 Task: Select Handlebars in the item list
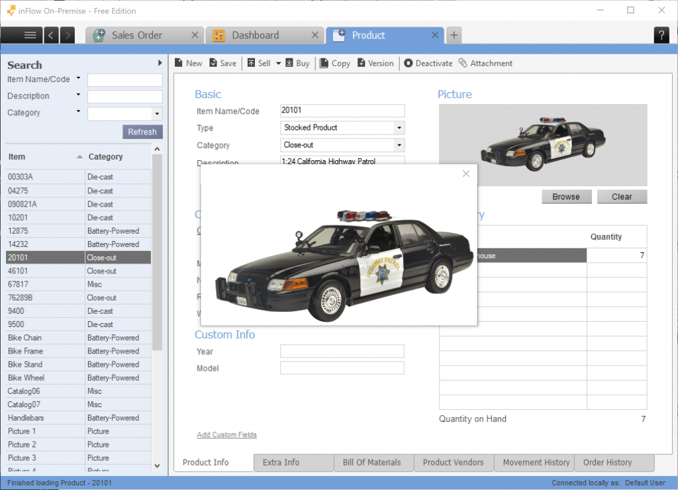pyautogui.click(x=78, y=418)
